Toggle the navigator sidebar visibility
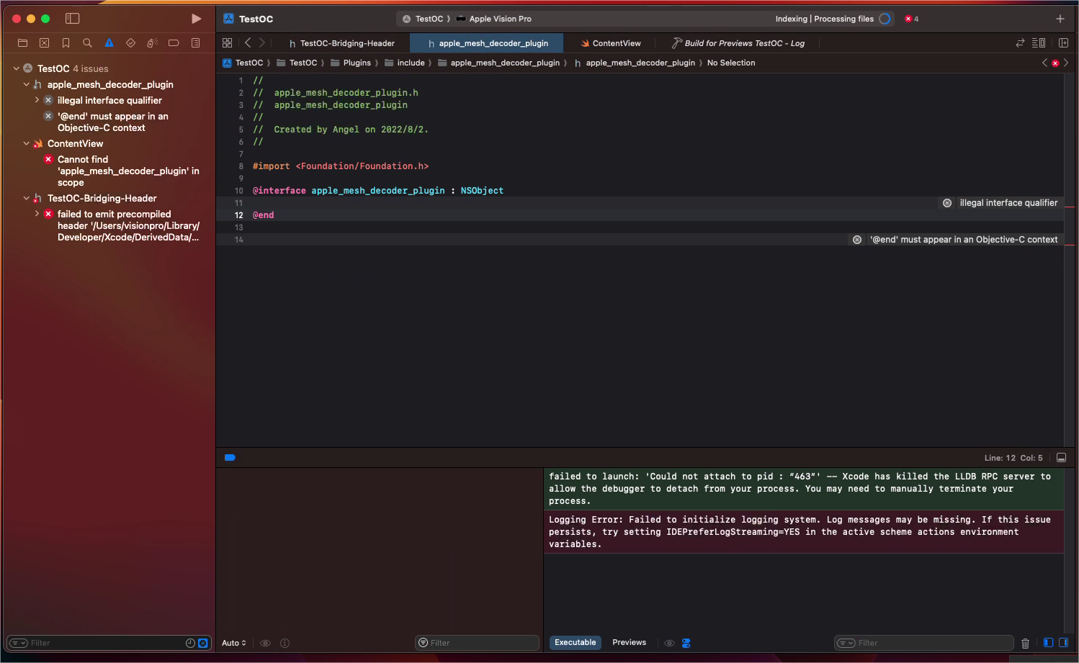Viewport: 1079px width, 663px height. pos(72,19)
